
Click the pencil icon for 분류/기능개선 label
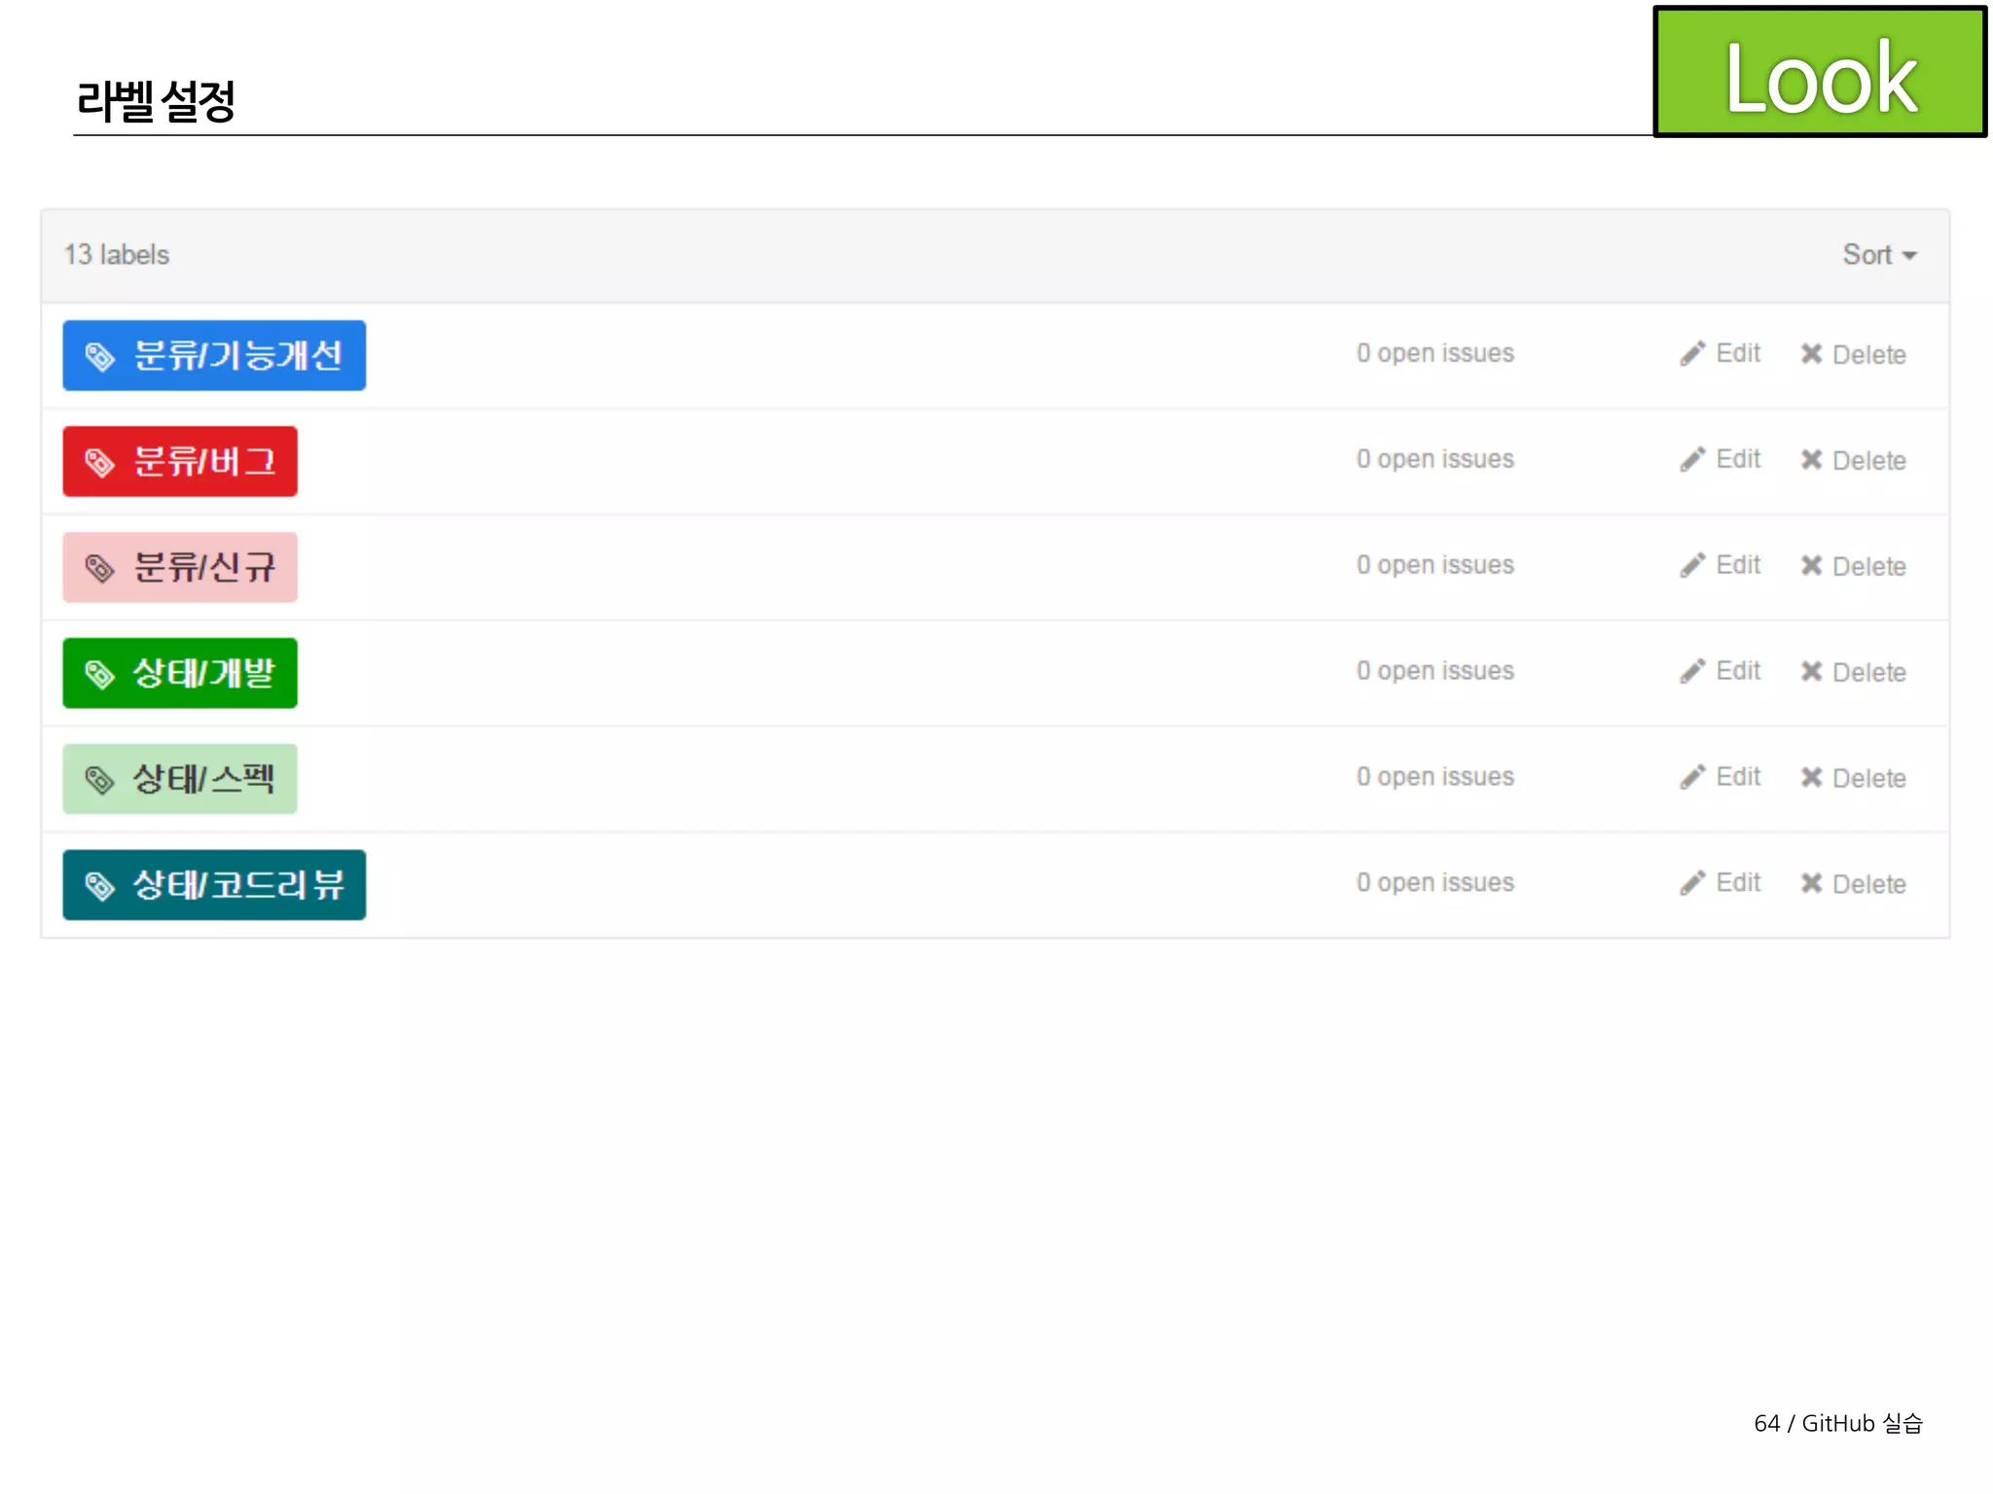click(1692, 353)
